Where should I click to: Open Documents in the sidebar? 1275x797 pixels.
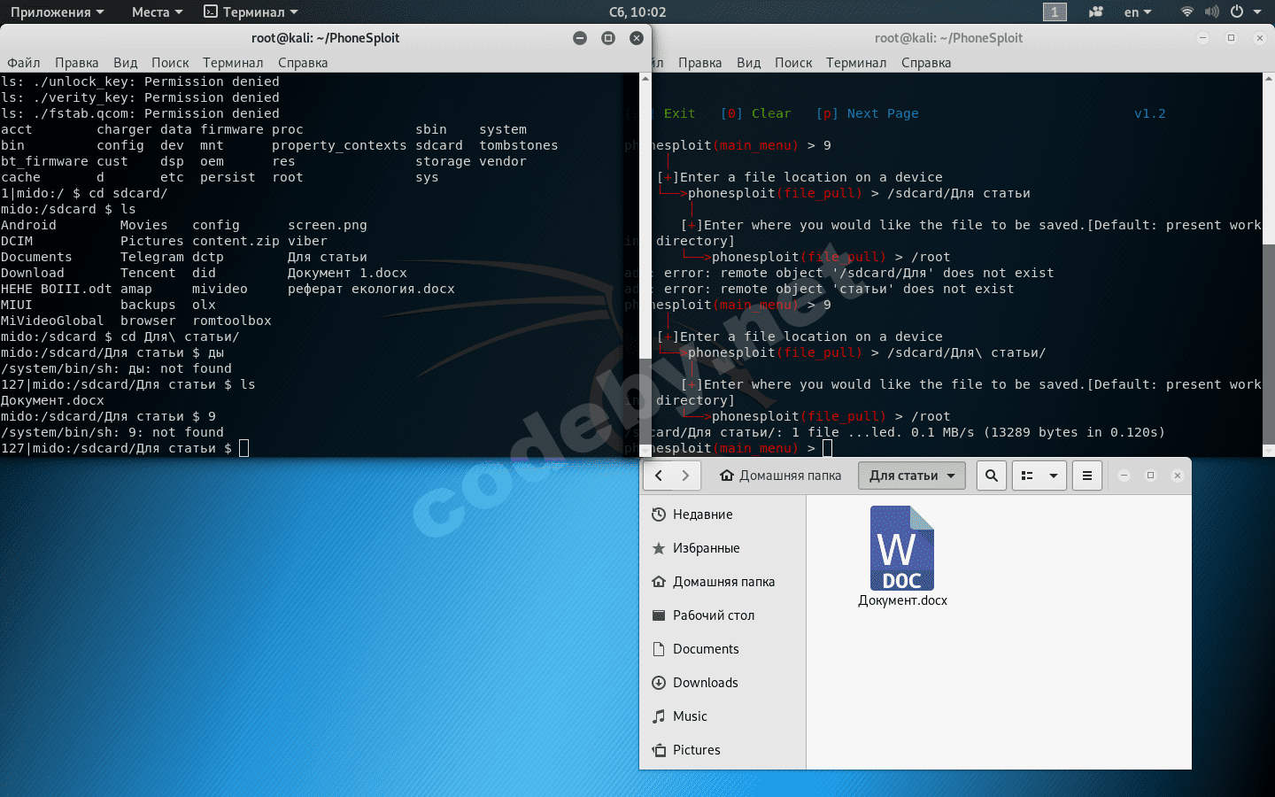click(x=722, y=649)
